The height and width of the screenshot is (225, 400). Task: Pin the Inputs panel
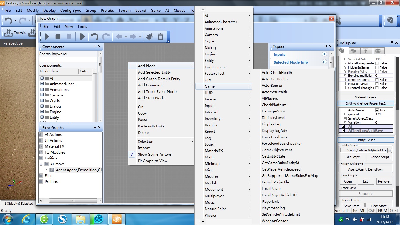click(x=326, y=46)
